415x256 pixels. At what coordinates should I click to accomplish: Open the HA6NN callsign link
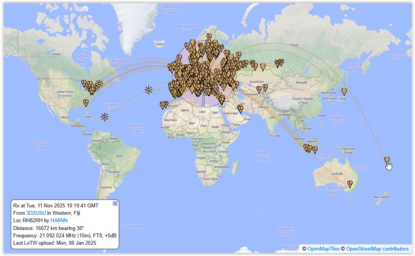coord(59,220)
